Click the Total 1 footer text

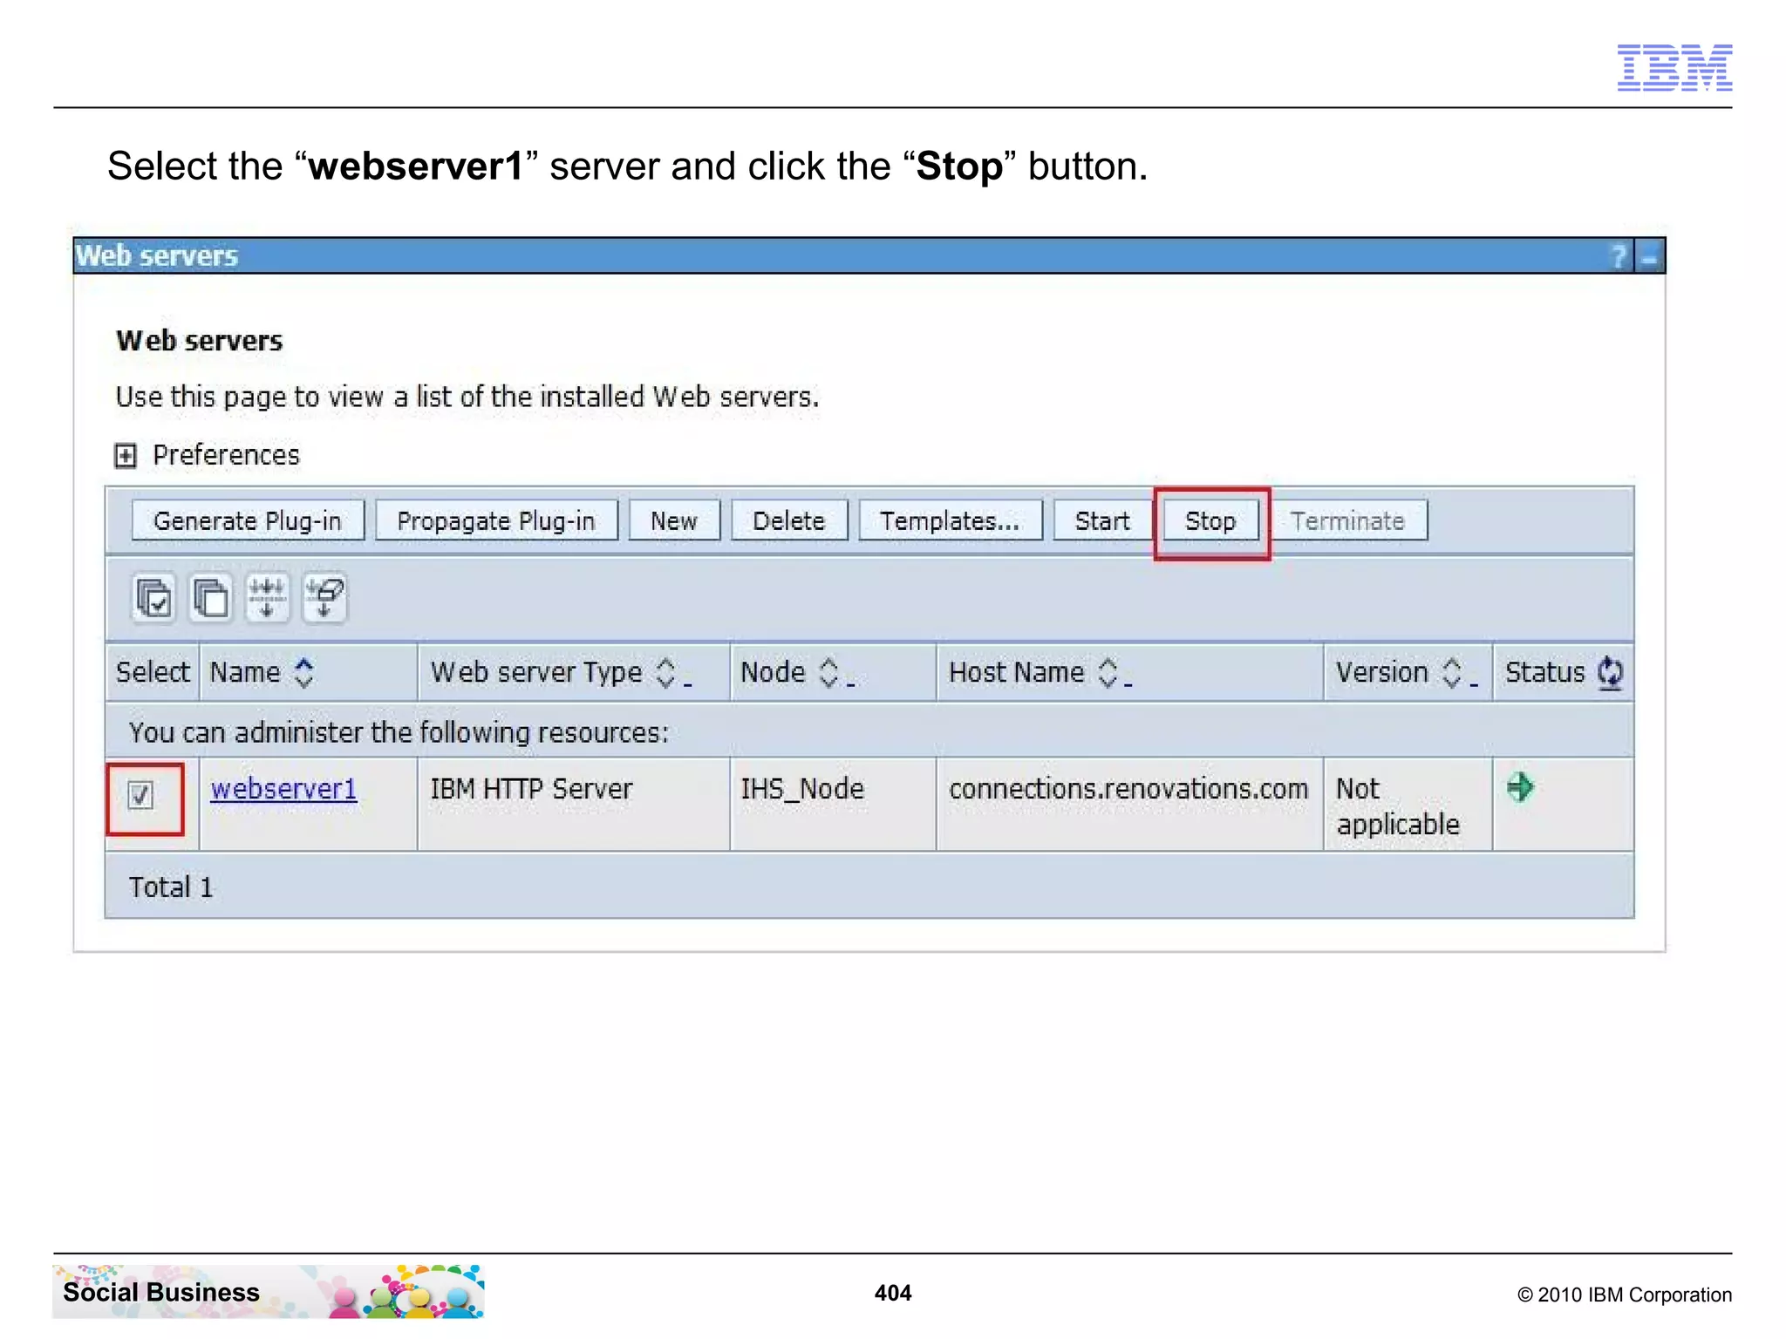tap(171, 887)
